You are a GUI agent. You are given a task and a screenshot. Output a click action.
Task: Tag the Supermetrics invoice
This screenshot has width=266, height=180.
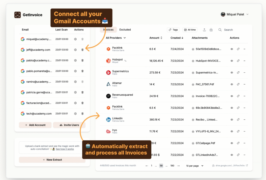(x=238, y=72)
